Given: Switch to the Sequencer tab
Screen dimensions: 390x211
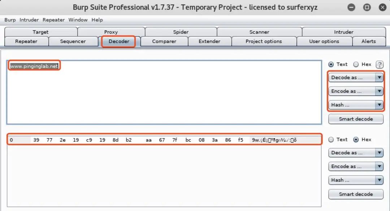Looking at the screenshot, I should click(x=73, y=41).
